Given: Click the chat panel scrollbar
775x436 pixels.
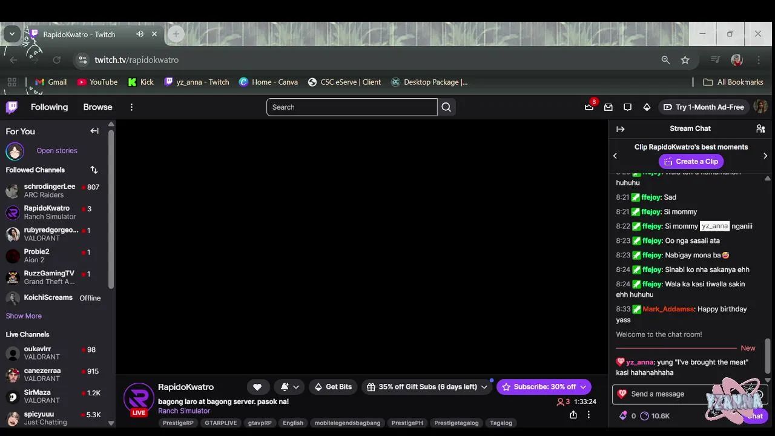Looking at the screenshot, I should coord(768,357).
